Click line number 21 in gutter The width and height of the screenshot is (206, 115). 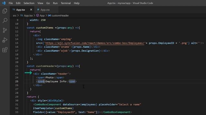point(17,66)
